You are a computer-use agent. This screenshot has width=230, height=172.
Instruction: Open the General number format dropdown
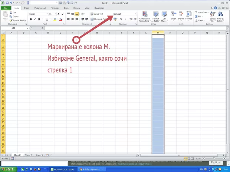(x=135, y=14)
